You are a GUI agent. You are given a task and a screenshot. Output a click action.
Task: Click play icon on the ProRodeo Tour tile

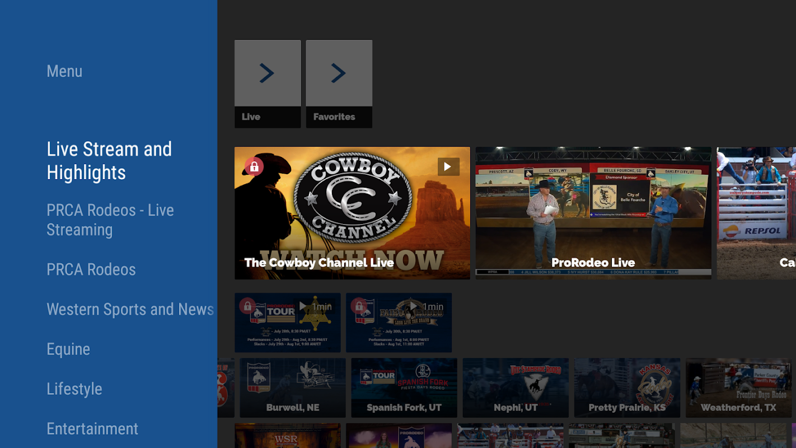(x=303, y=306)
